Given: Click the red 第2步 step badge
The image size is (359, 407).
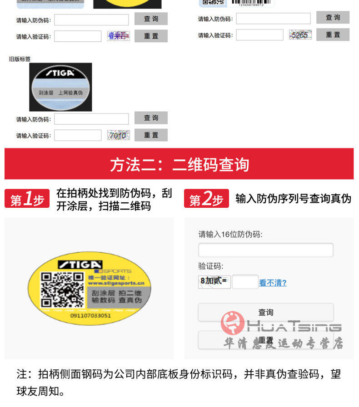Looking at the screenshot, I should click(206, 199).
